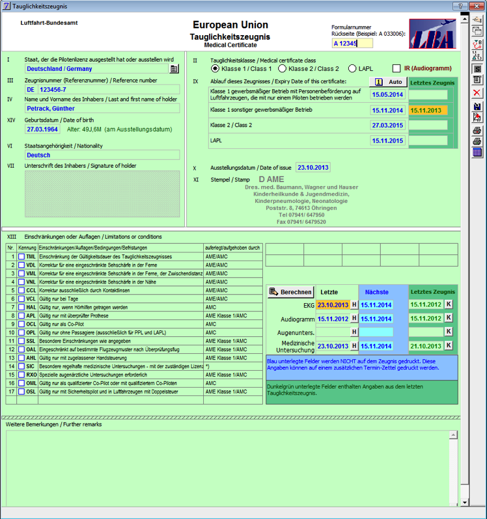Click the printer icon with red mark
The height and width of the screenshot is (519, 487).
(477, 131)
